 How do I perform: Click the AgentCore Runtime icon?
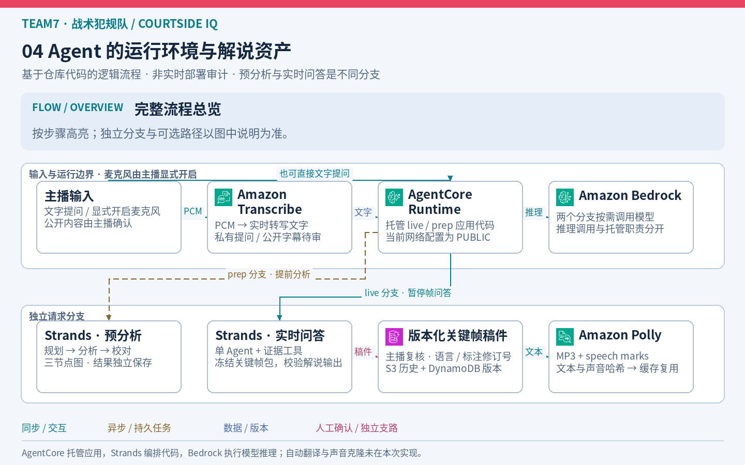pos(394,197)
